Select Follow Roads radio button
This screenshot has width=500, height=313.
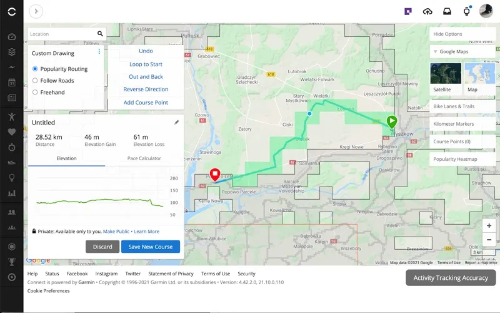pos(35,81)
